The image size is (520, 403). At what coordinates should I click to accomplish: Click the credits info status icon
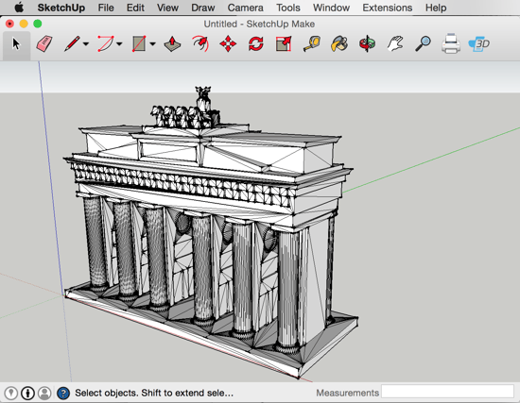pyautogui.click(x=27, y=393)
